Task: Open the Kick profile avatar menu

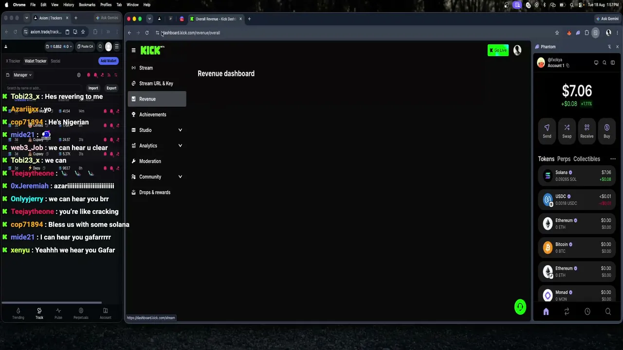Action: (x=517, y=50)
